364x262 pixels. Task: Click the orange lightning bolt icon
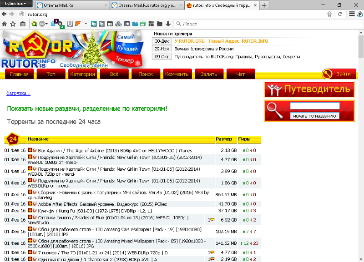[78, 24]
